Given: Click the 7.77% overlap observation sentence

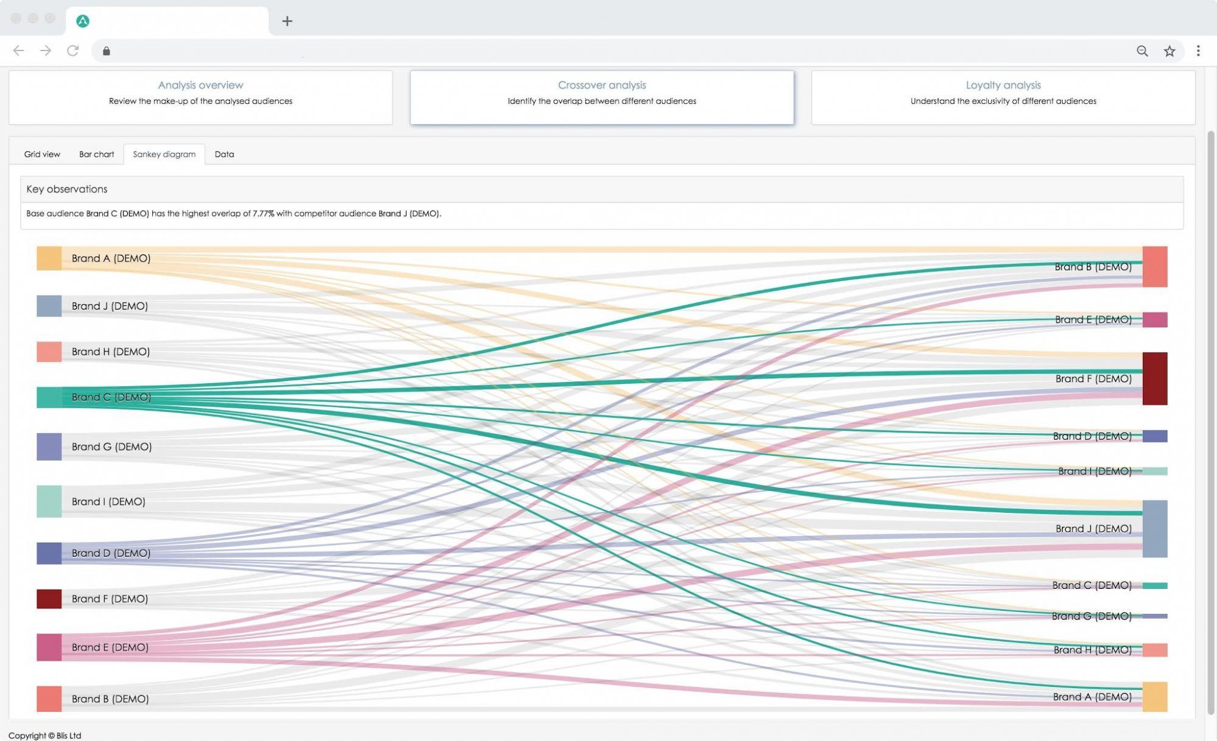Looking at the screenshot, I should coord(234,214).
